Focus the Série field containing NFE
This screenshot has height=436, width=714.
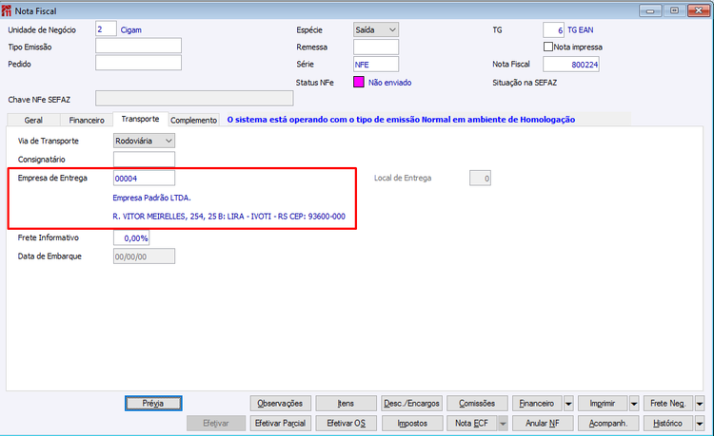(x=376, y=64)
